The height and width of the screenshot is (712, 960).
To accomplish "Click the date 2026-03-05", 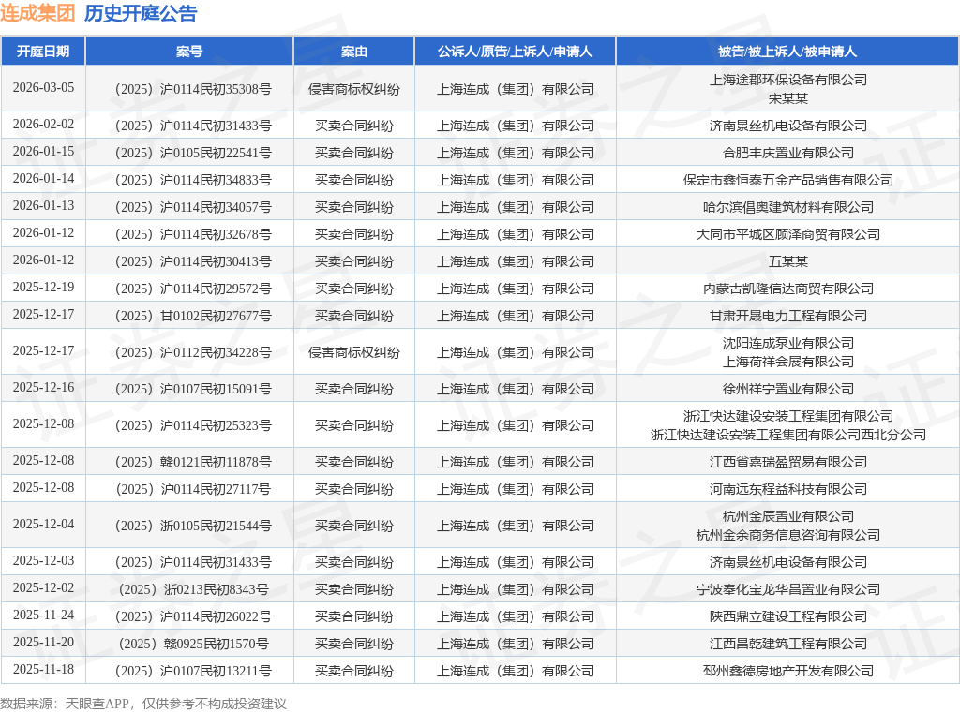I will (43, 87).
